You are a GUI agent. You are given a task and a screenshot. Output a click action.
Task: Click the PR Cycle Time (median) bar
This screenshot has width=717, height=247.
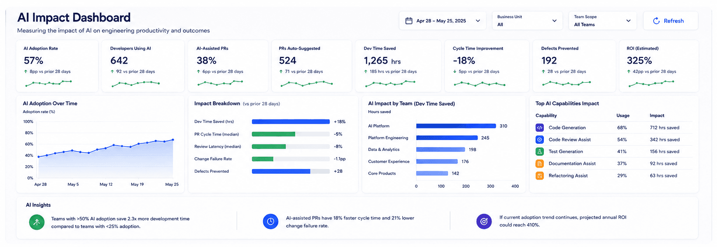tap(291, 134)
